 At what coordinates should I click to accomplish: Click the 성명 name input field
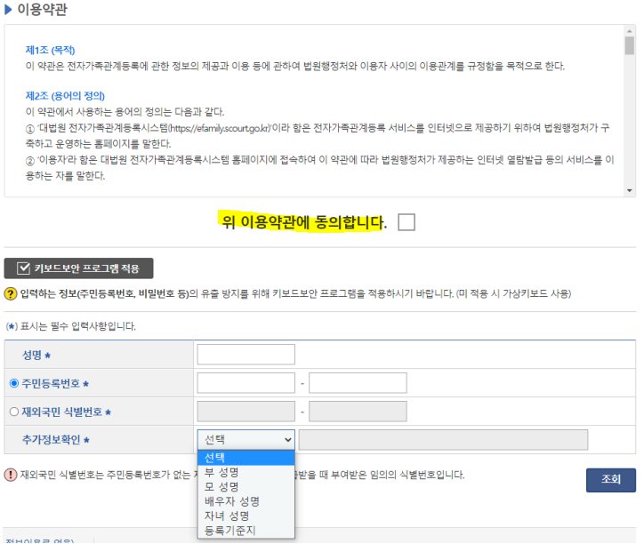pyautogui.click(x=246, y=355)
